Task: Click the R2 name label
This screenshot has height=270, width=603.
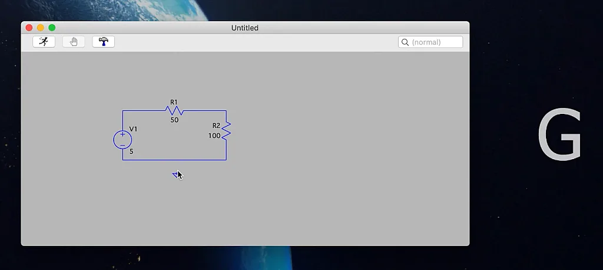Action: [216, 126]
